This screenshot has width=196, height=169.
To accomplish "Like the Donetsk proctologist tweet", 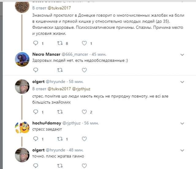I will point(84,43).
